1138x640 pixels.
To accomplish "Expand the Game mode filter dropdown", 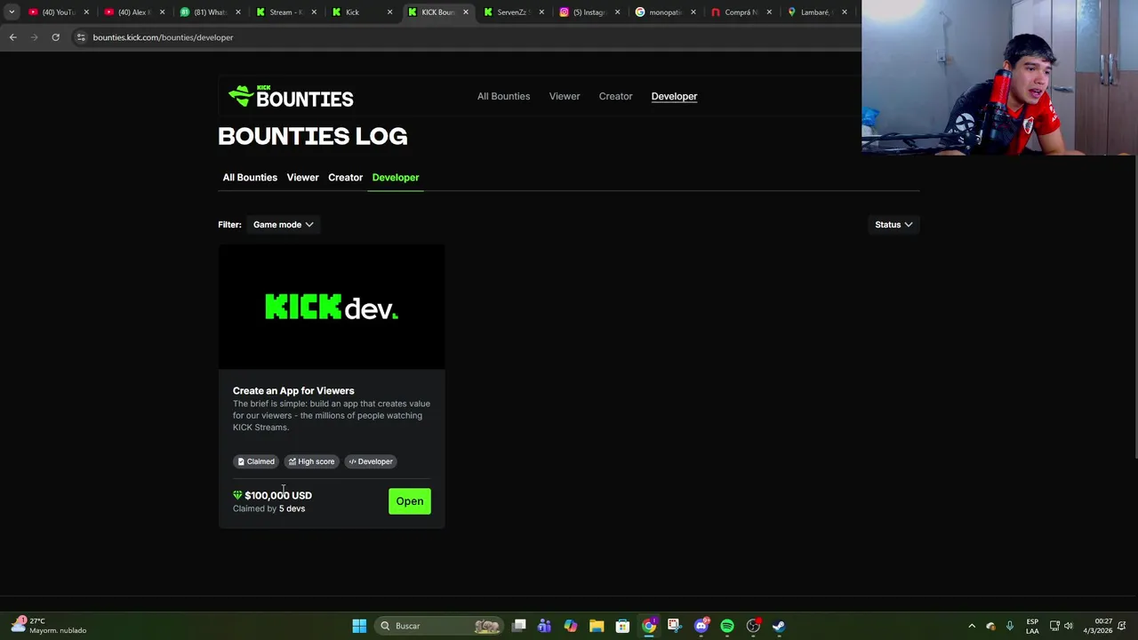I will coord(283,225).
